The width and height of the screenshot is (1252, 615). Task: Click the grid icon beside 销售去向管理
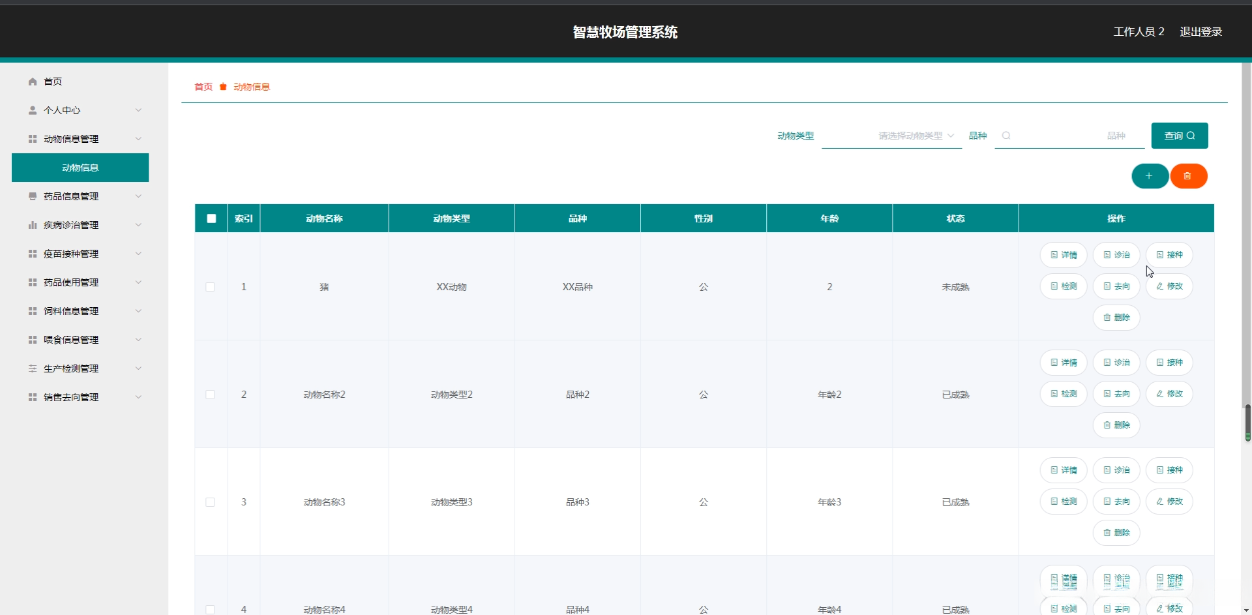pyautogui.click(x=33, y=397)
